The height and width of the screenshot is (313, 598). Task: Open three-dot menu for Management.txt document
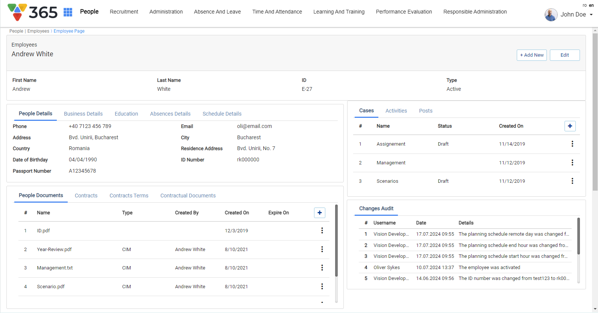tap(322, 268)
